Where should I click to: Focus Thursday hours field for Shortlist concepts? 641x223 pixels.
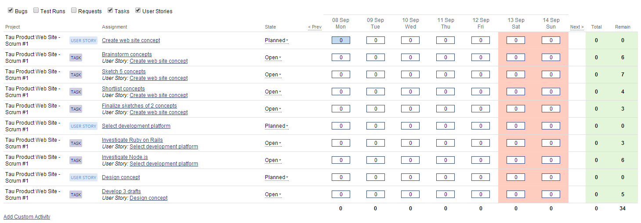tap(445, 92)
